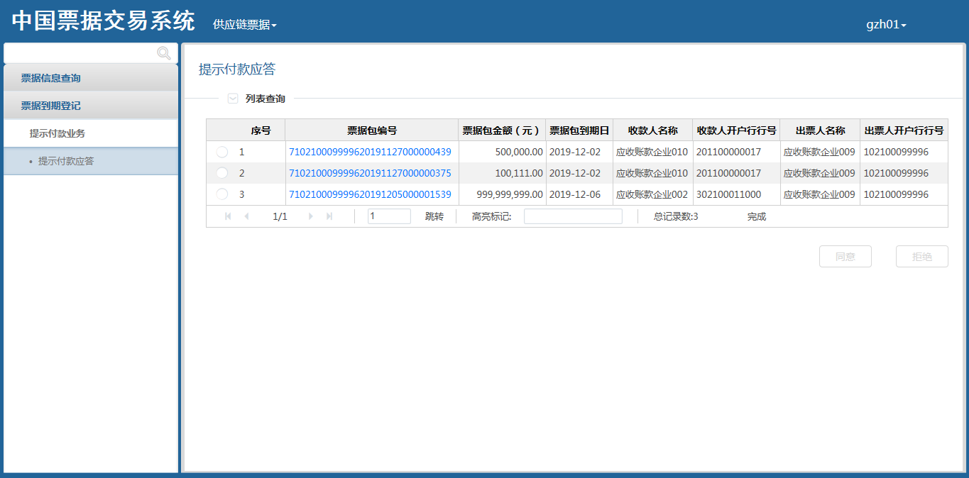Viewport: 969px width, 478px height.
Task: Click the 跳转 jump button
Action: click(434, 216)
